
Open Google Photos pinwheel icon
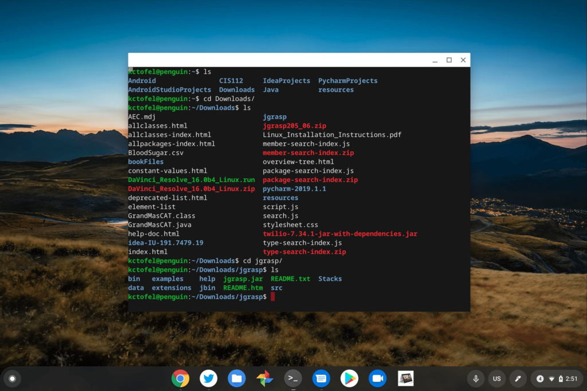(265, 378)
